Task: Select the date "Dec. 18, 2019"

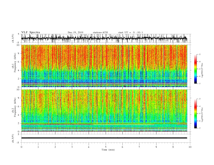Action: click(x=75, y=32)
